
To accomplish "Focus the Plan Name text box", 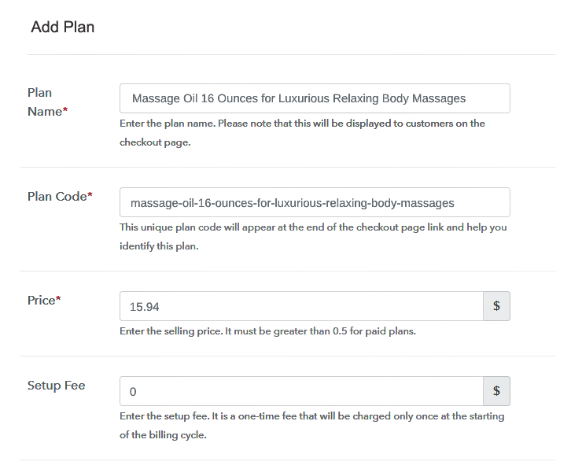I will (x=315, y=98).
